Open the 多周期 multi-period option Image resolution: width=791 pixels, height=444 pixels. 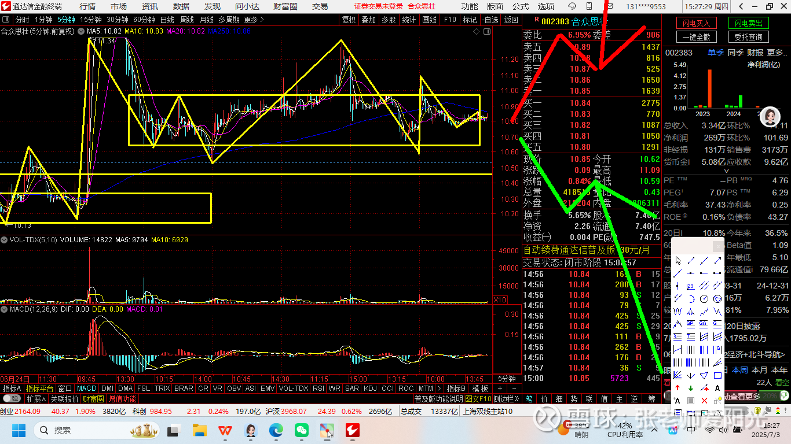tap(229, 20)
